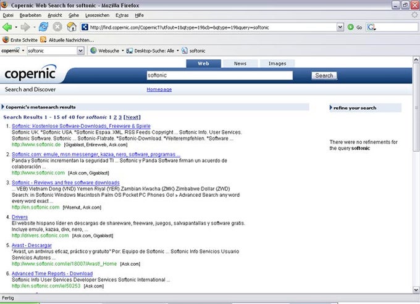Click the site icon in the address bar
Screen dimensions: 420x304
pos(85,27)
